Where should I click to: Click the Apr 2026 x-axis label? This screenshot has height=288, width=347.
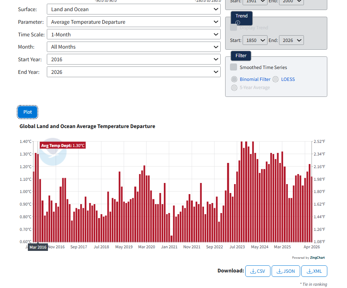click(312, 247)
